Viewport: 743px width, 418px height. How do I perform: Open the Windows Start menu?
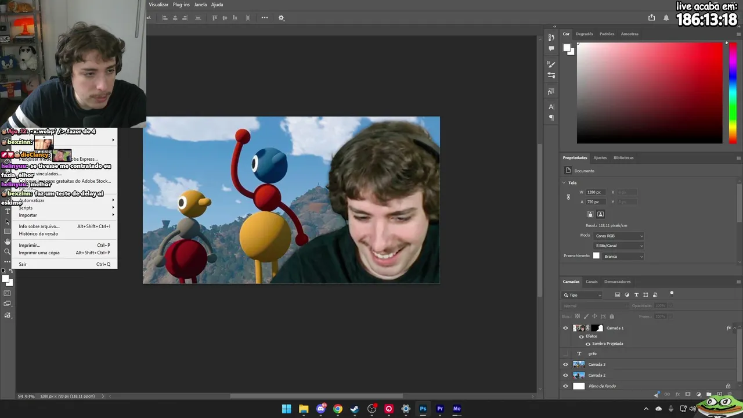coord(287,409)
